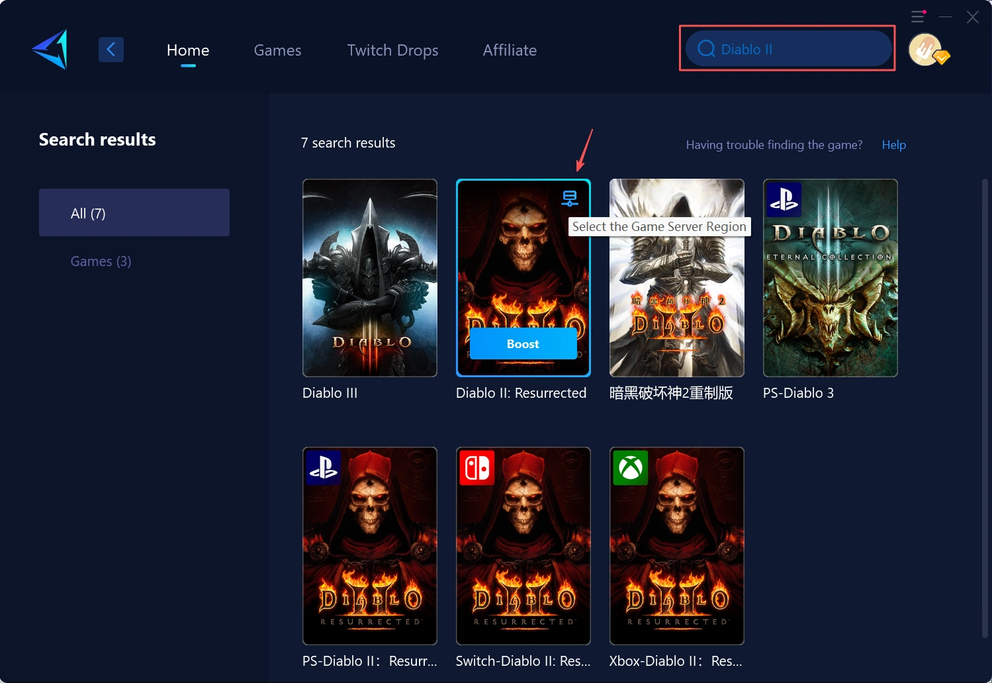Minimize the application window
The image size is (992, 683).
pyautogui.click(x=945, y=17)
